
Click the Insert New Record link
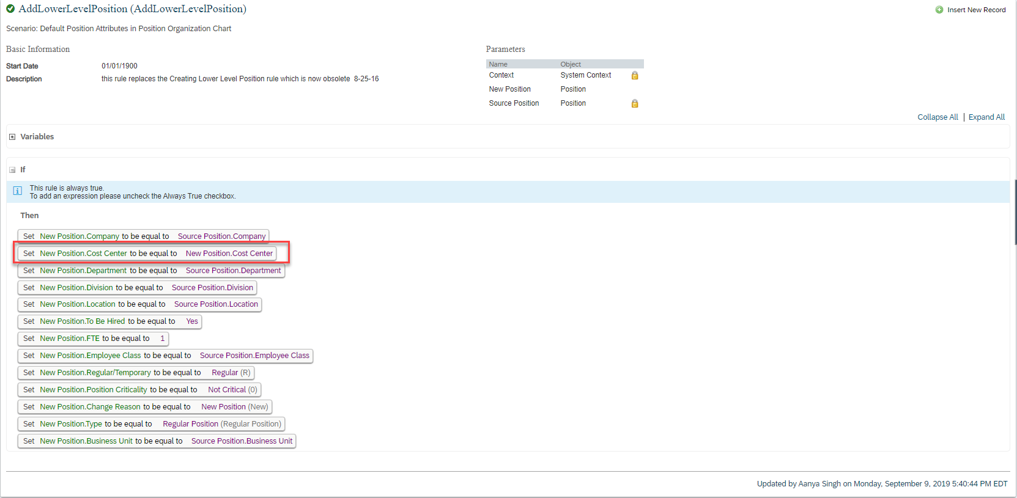(x=977, y=10)
